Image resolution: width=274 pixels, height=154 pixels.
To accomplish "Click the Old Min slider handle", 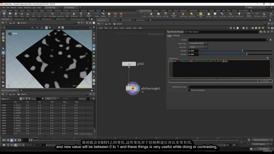I will [242, 51].
